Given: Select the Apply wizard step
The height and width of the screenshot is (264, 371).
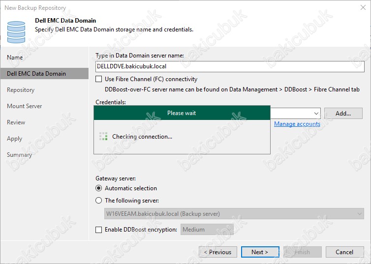Looking at the screenshot, I should [x=14, y=139].
